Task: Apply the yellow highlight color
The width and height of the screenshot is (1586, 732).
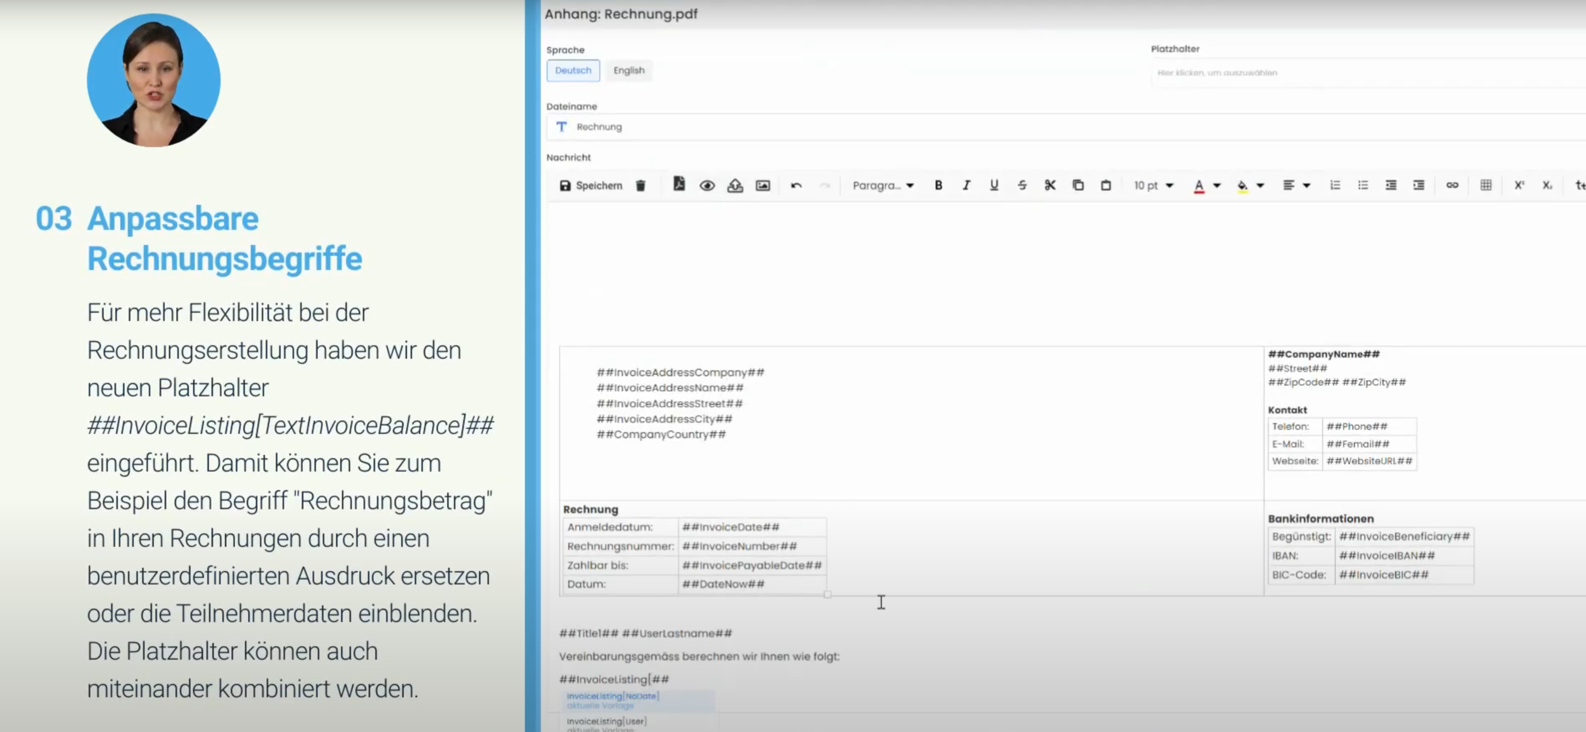Action: (x=1242, y=186)
